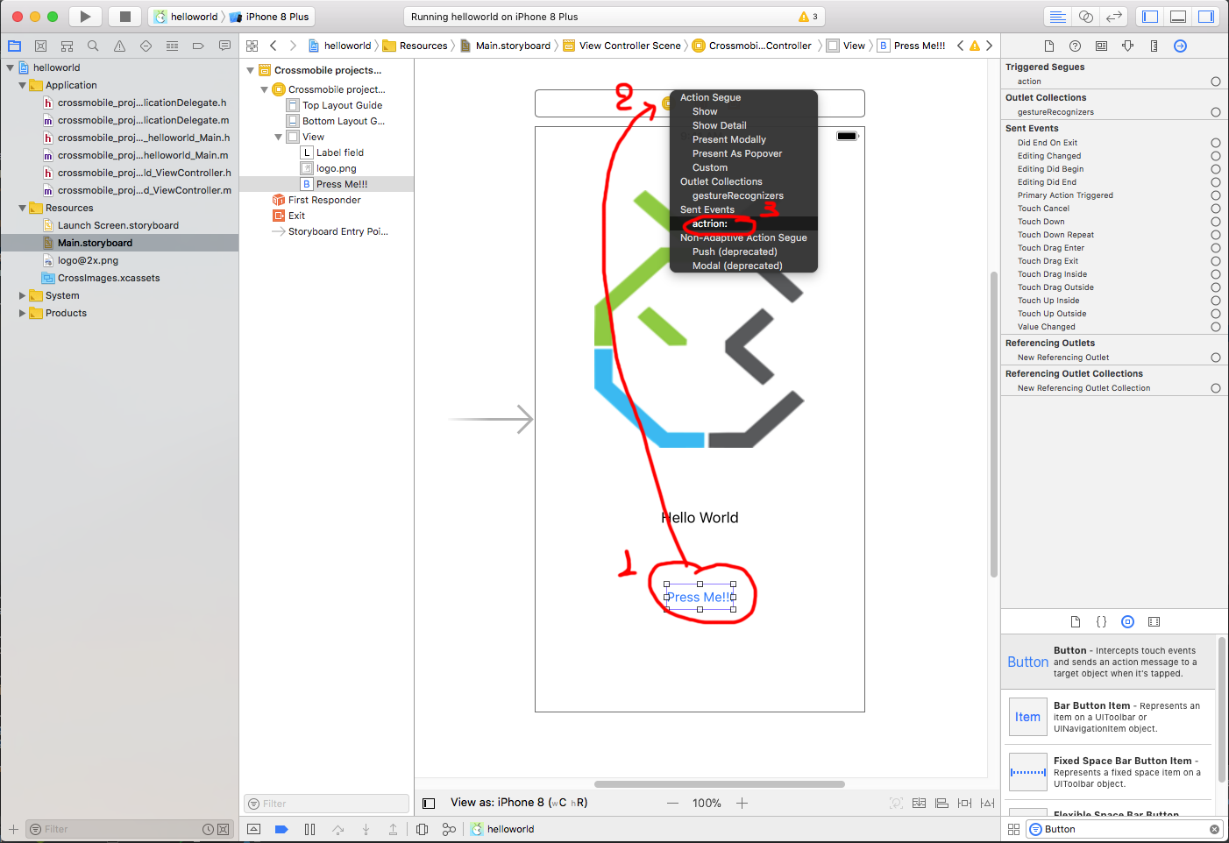Switch to the Assistant editor icon

pyautogui.click(x=1086, y=17)
